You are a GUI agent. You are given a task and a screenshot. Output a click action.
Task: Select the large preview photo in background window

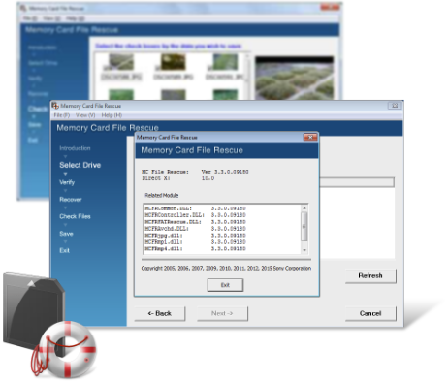[294, 79]
